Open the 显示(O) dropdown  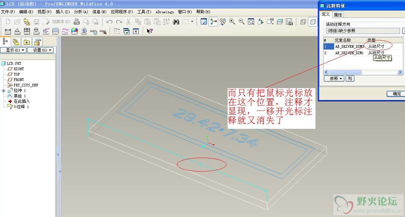[x=13, y=50]
